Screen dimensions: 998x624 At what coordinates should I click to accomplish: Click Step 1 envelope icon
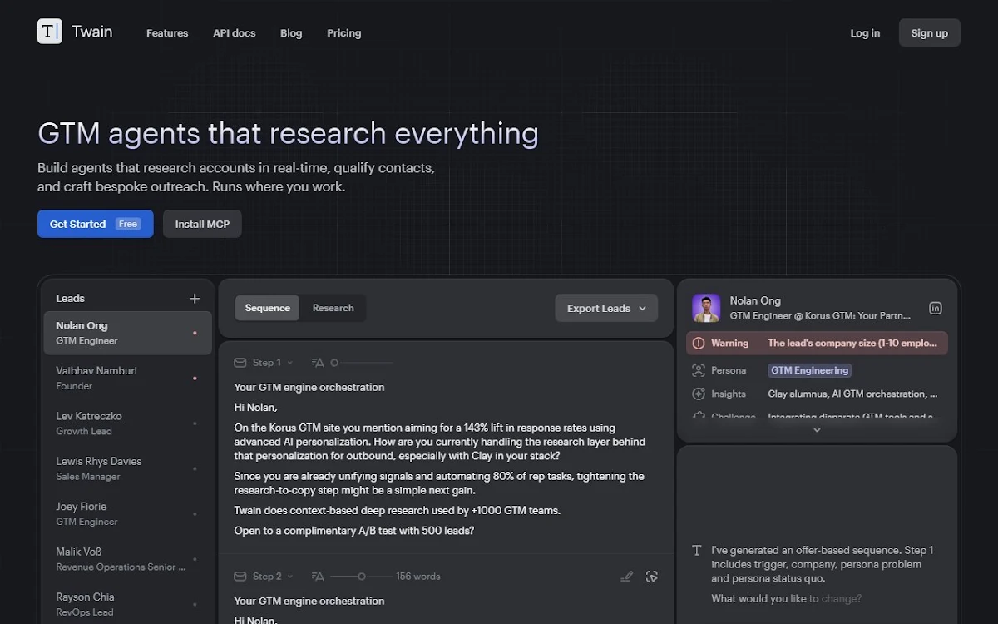click(x=240, y=363)
